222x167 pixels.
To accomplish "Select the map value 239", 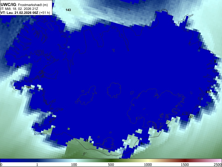I will [x=208, y=92].
